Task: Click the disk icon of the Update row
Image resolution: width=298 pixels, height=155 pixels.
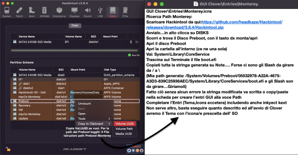Action: pyautogui.click(x=15, y=118)
